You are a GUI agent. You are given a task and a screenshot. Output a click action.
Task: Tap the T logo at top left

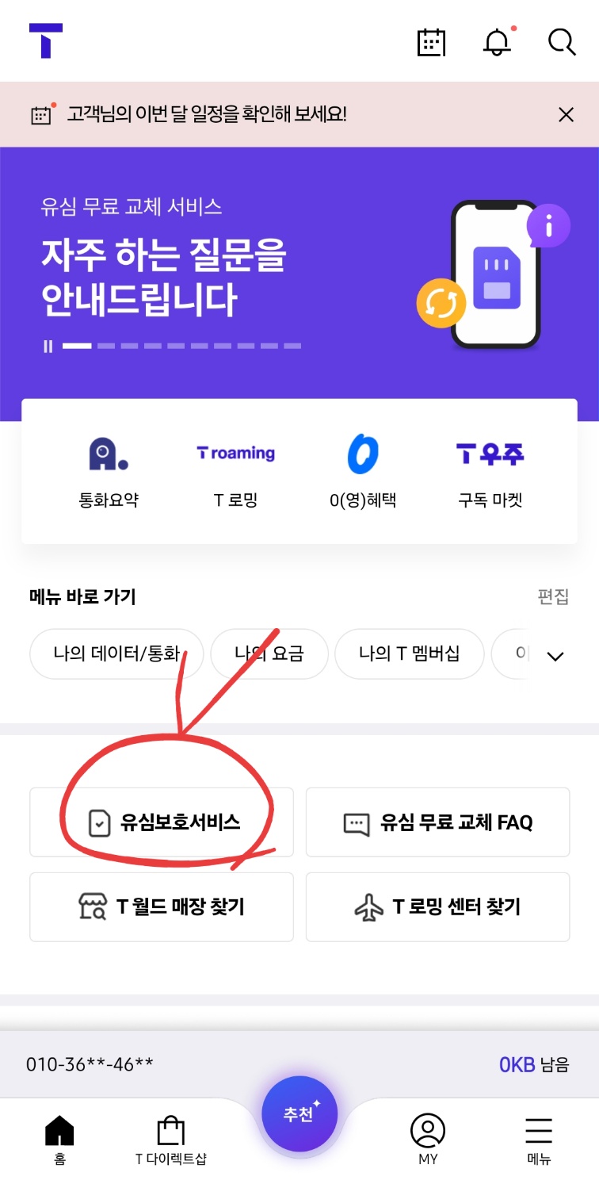click(x=46, y=40)
